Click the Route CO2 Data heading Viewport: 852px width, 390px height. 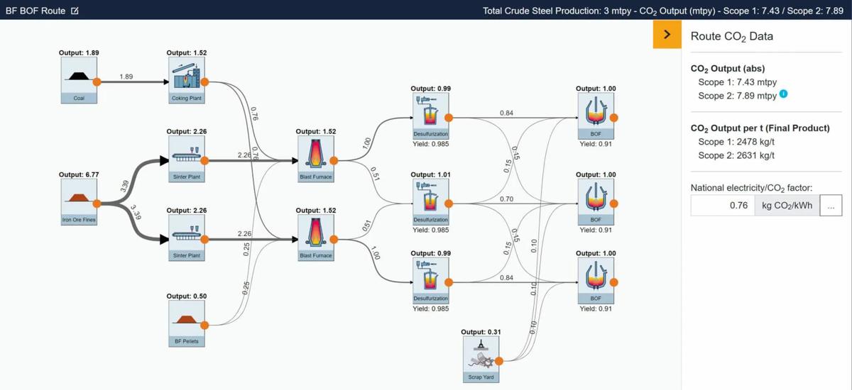click(x=732, y=36)
